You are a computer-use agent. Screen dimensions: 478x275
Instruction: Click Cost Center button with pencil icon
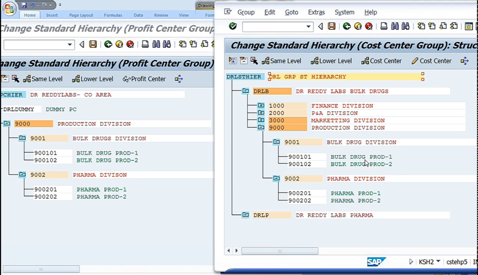tap(431, 61)
